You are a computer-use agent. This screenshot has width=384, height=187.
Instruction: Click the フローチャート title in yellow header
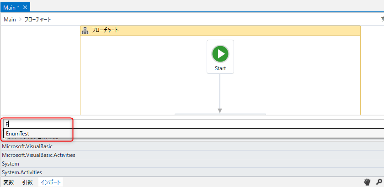(105, 31)
